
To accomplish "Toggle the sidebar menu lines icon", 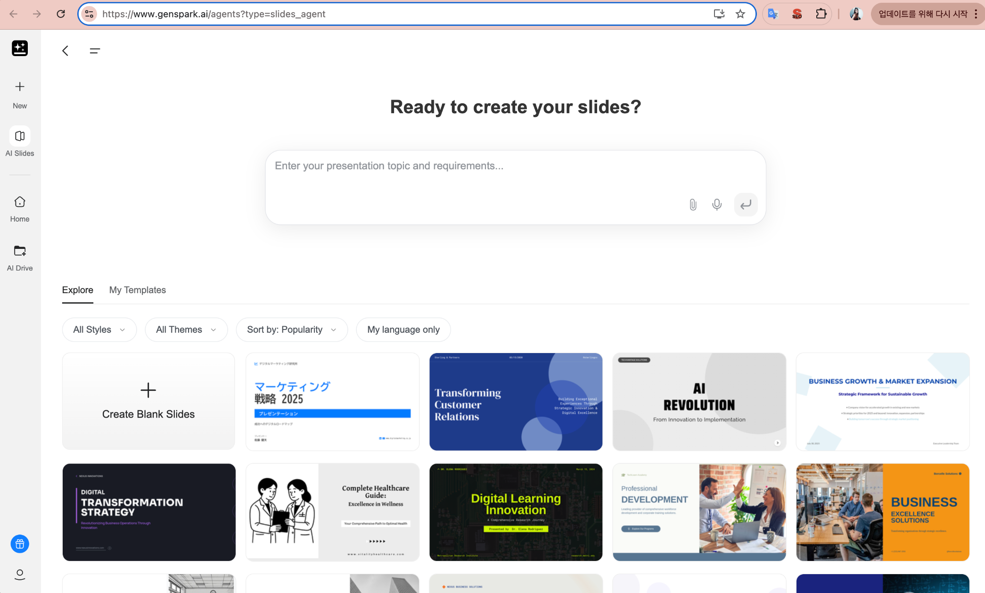I will 95,51.
